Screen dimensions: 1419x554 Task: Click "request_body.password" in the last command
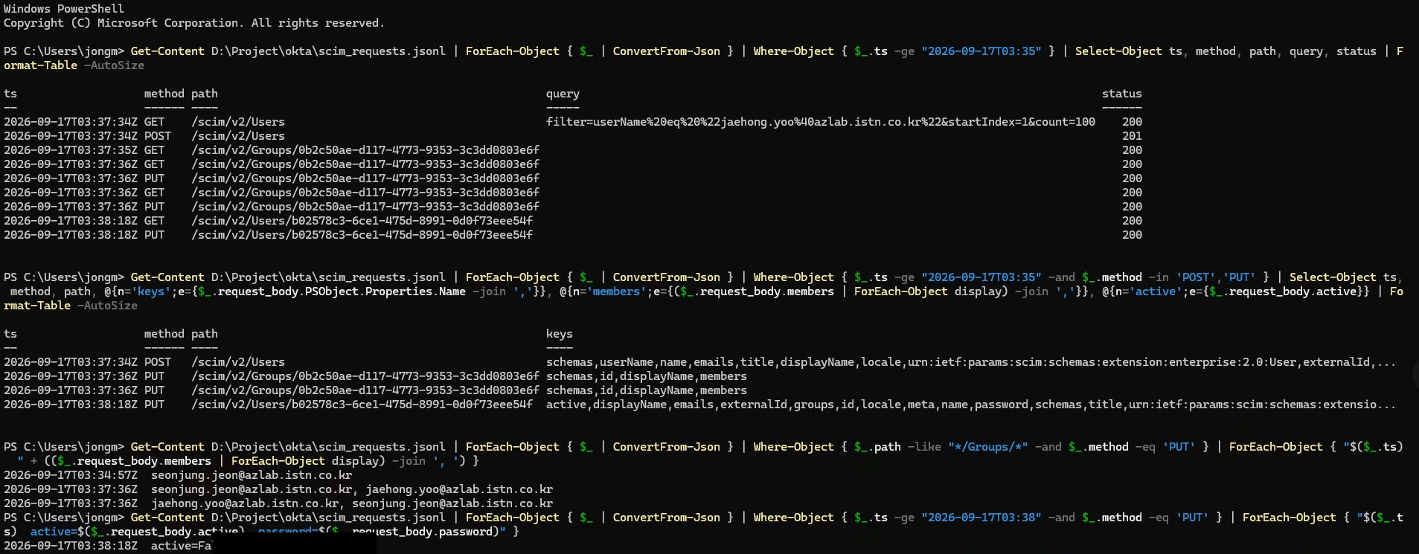421,532
